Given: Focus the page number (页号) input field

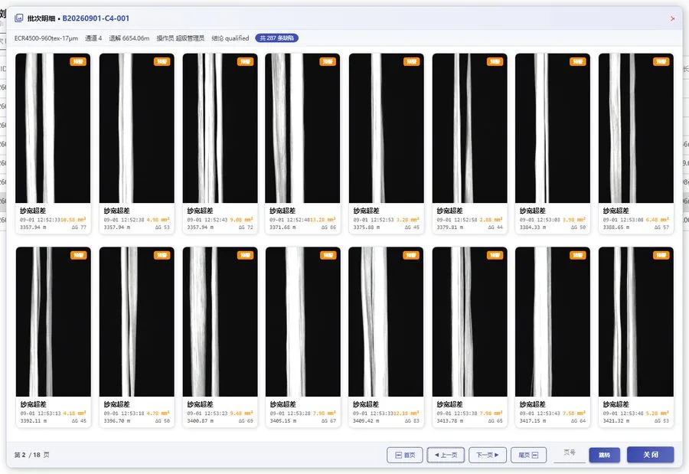Looking at the screenshot, I should (570, 454).
